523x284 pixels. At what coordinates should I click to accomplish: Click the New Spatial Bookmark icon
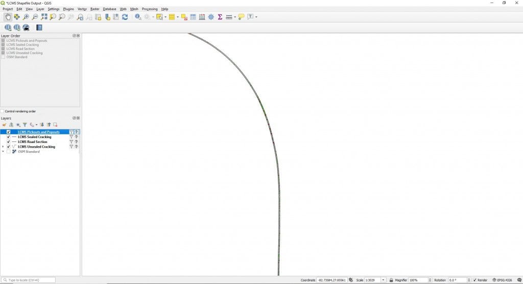107,17
